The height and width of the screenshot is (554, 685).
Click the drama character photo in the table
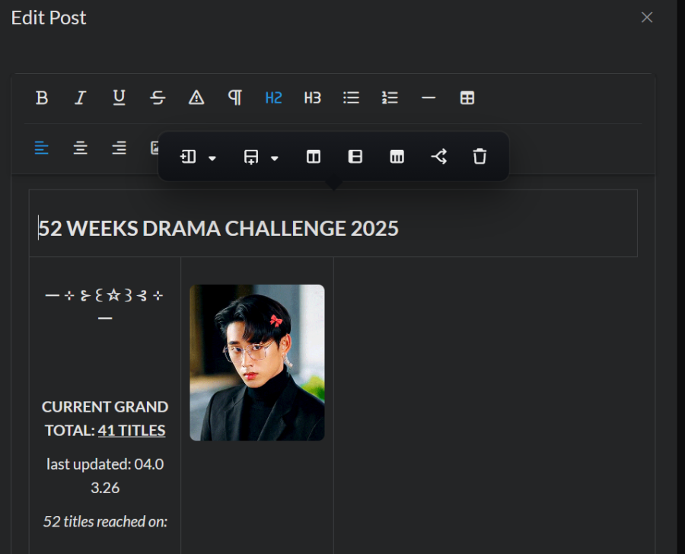256,362
